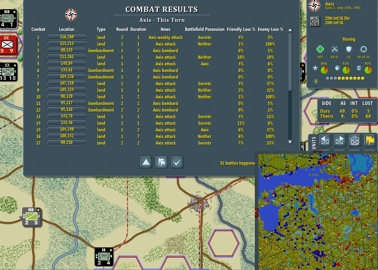The image size is (378, 270).
Task: Select the infantry unit counter 15-18 on map
Action: click(x=8, y=72)
